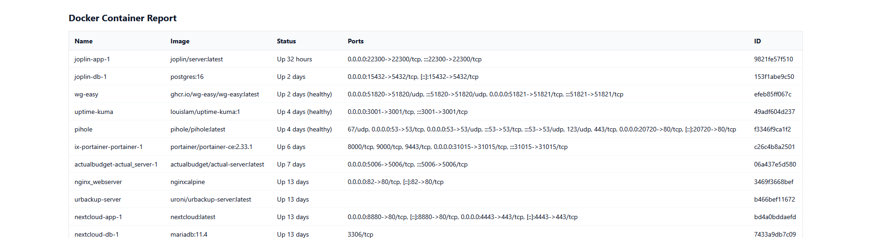The image size is (871, 238).
Task: Click the Up 7 days status
Action: (292, 164)
